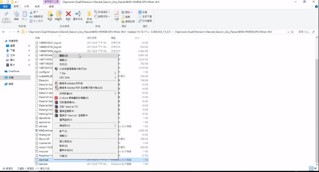Choose Add to "start.rar" (T) context entry
This screenshot has height=172, width=319.
pos(86,107)
